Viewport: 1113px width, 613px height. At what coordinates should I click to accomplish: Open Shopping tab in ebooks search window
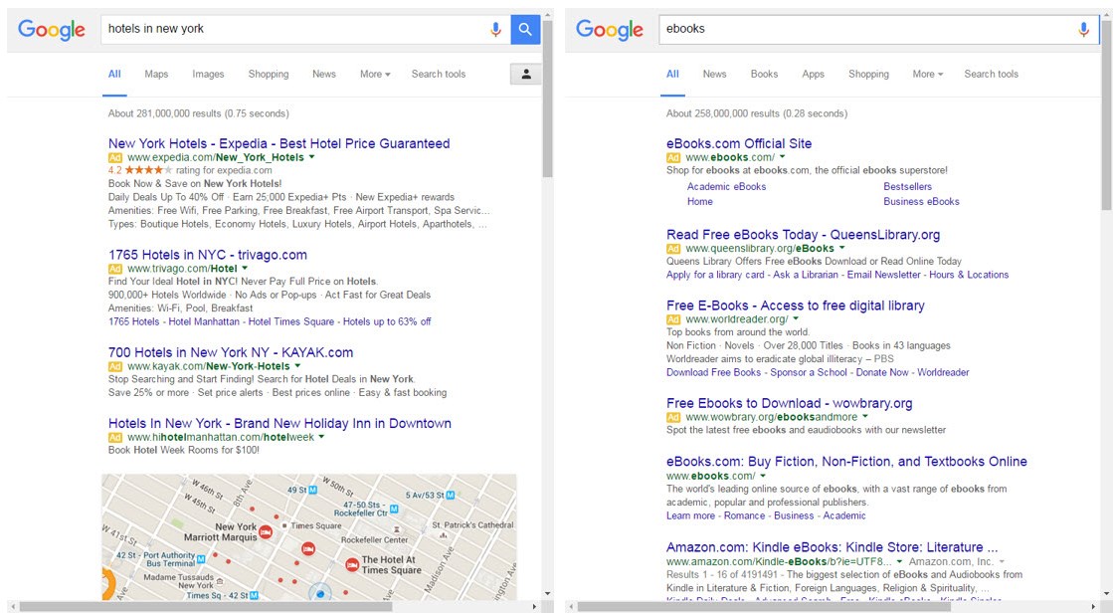[868, 74]
